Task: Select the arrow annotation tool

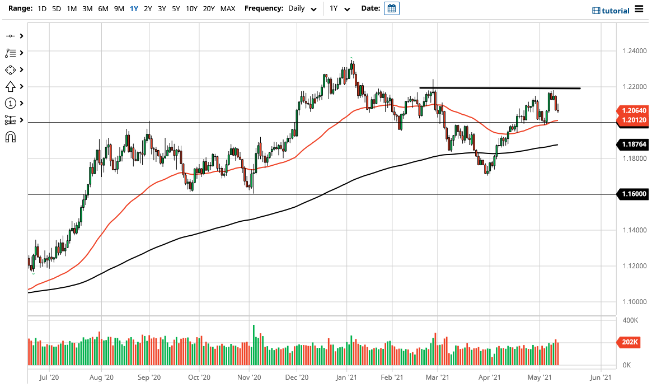Action: (x=11, y=86)
